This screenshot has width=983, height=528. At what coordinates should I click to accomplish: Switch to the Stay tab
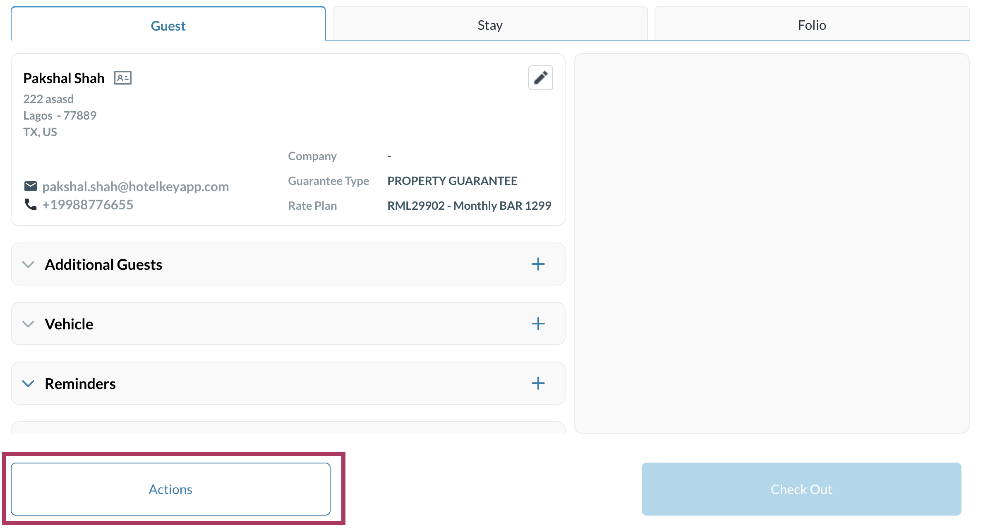click(490, 25)
